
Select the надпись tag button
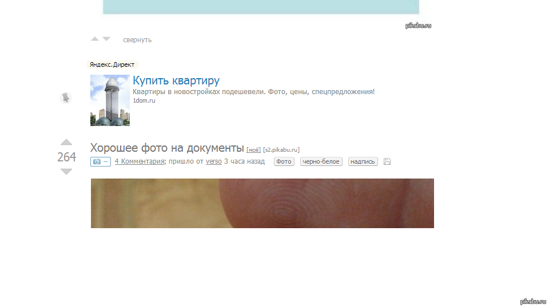pyautogui.click(x=363, y=162)
